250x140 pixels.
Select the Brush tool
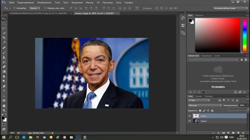click(x=4, y=52)
